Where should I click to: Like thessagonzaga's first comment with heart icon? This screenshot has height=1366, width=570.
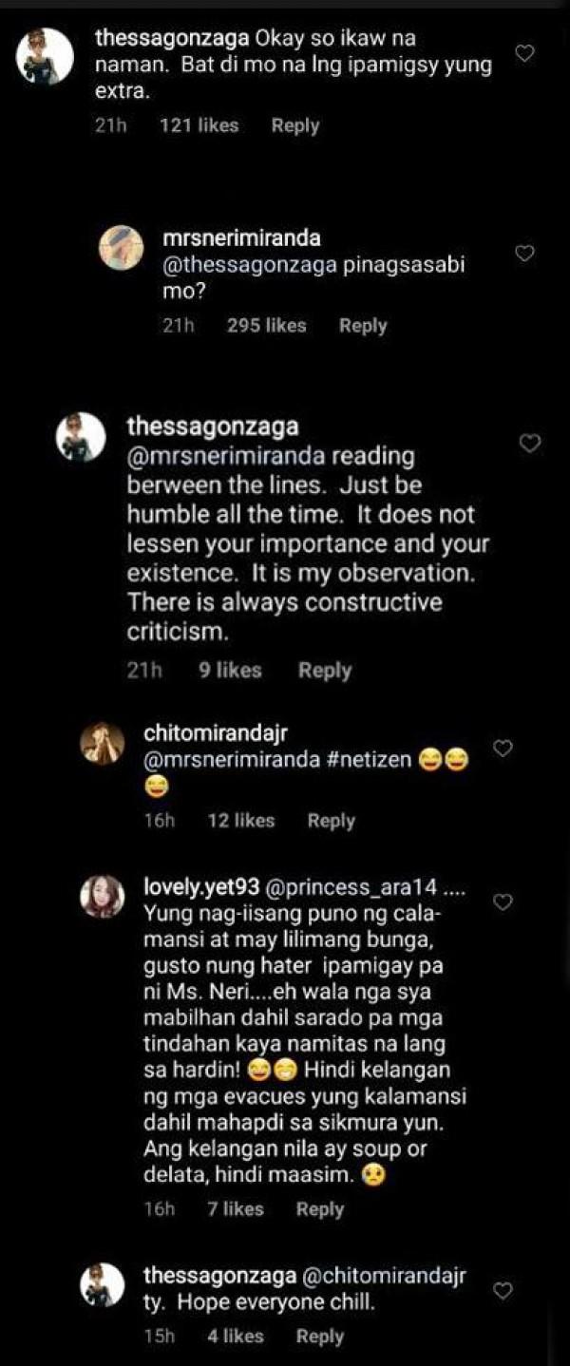click(524, 53)
